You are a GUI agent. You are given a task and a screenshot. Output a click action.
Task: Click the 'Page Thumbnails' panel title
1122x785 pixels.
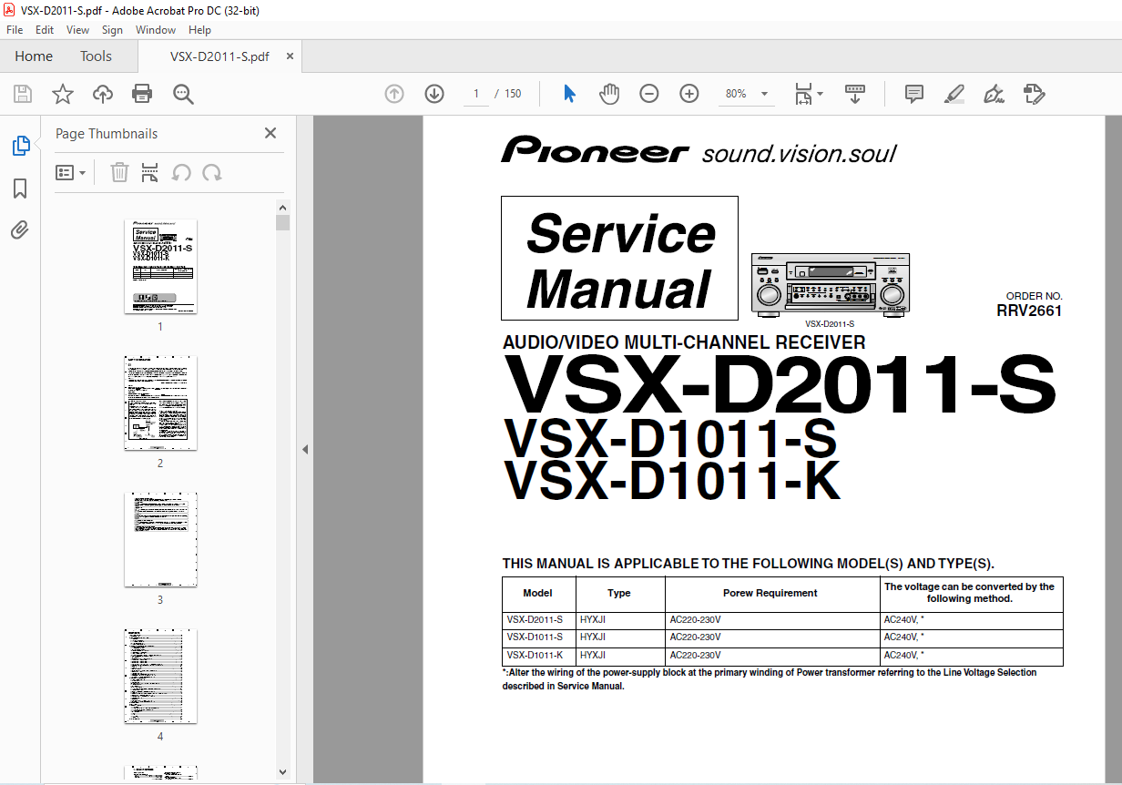(x=107, y=134)
